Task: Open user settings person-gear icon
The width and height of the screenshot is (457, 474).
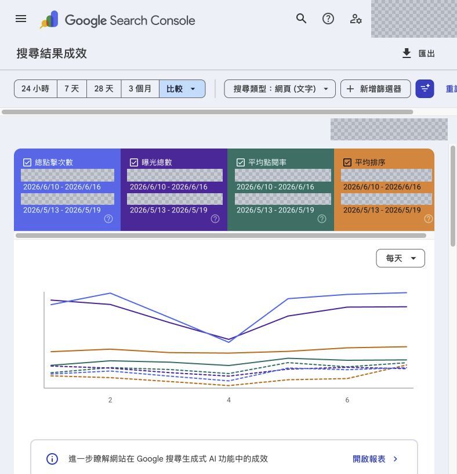Action: click(x=356, y=19)
